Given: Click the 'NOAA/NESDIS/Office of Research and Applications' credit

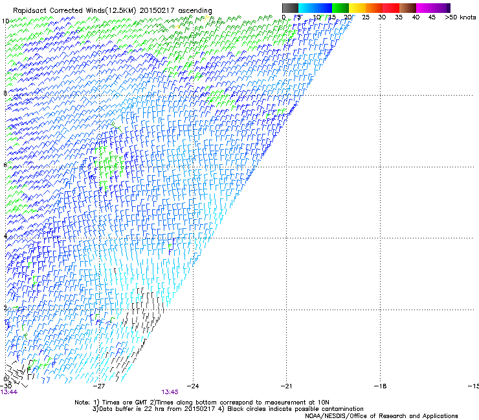Looking at the screenshot, I should click(x=381, y=416).
